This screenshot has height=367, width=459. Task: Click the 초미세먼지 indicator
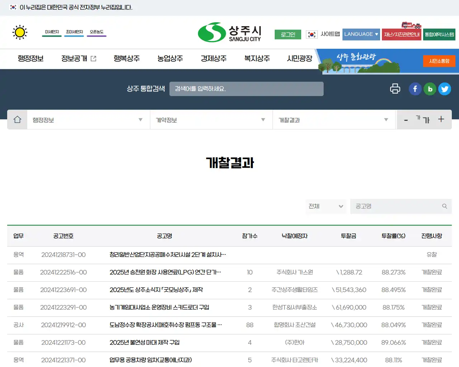pos(74,32)
